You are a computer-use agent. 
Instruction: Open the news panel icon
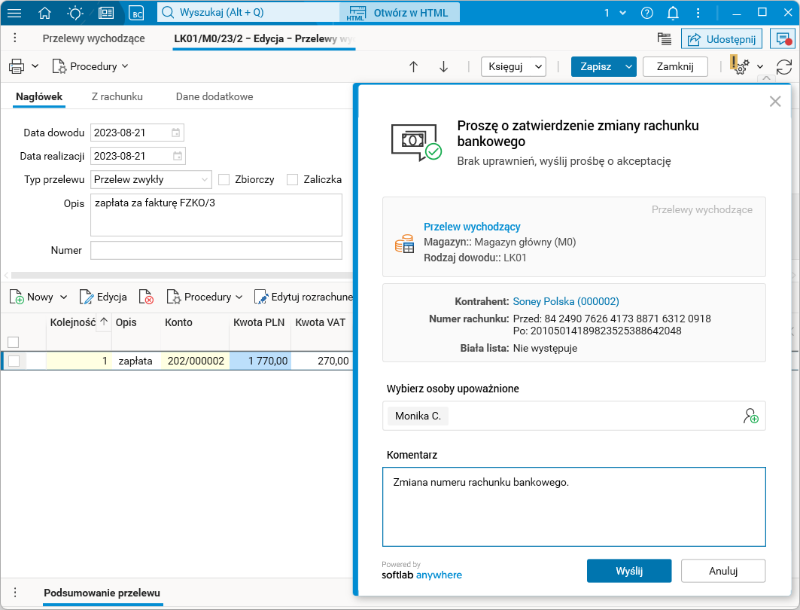pos(106,13)
